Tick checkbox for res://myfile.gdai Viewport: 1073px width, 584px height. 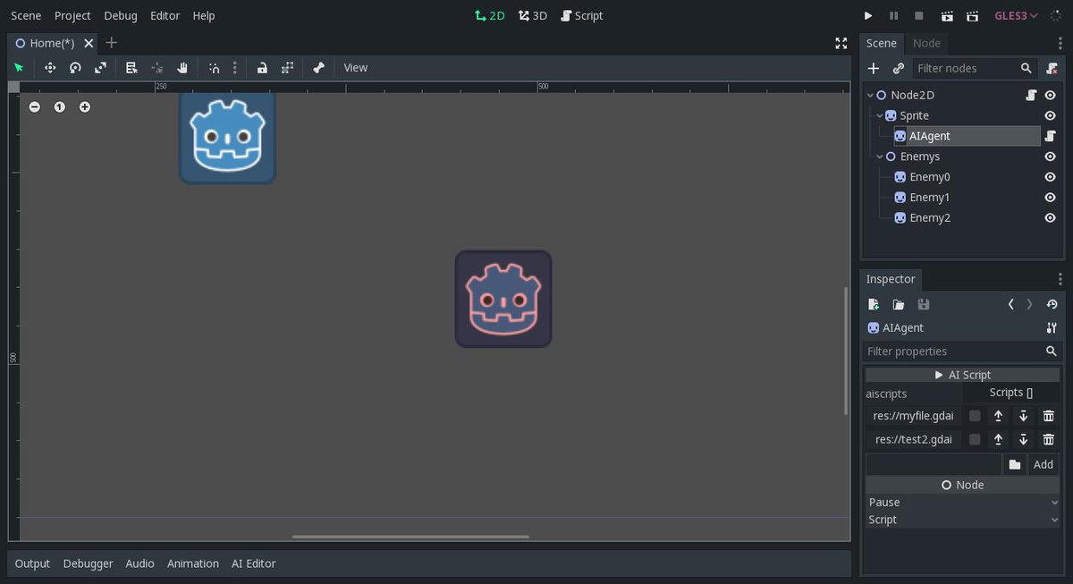coord(975,416)
